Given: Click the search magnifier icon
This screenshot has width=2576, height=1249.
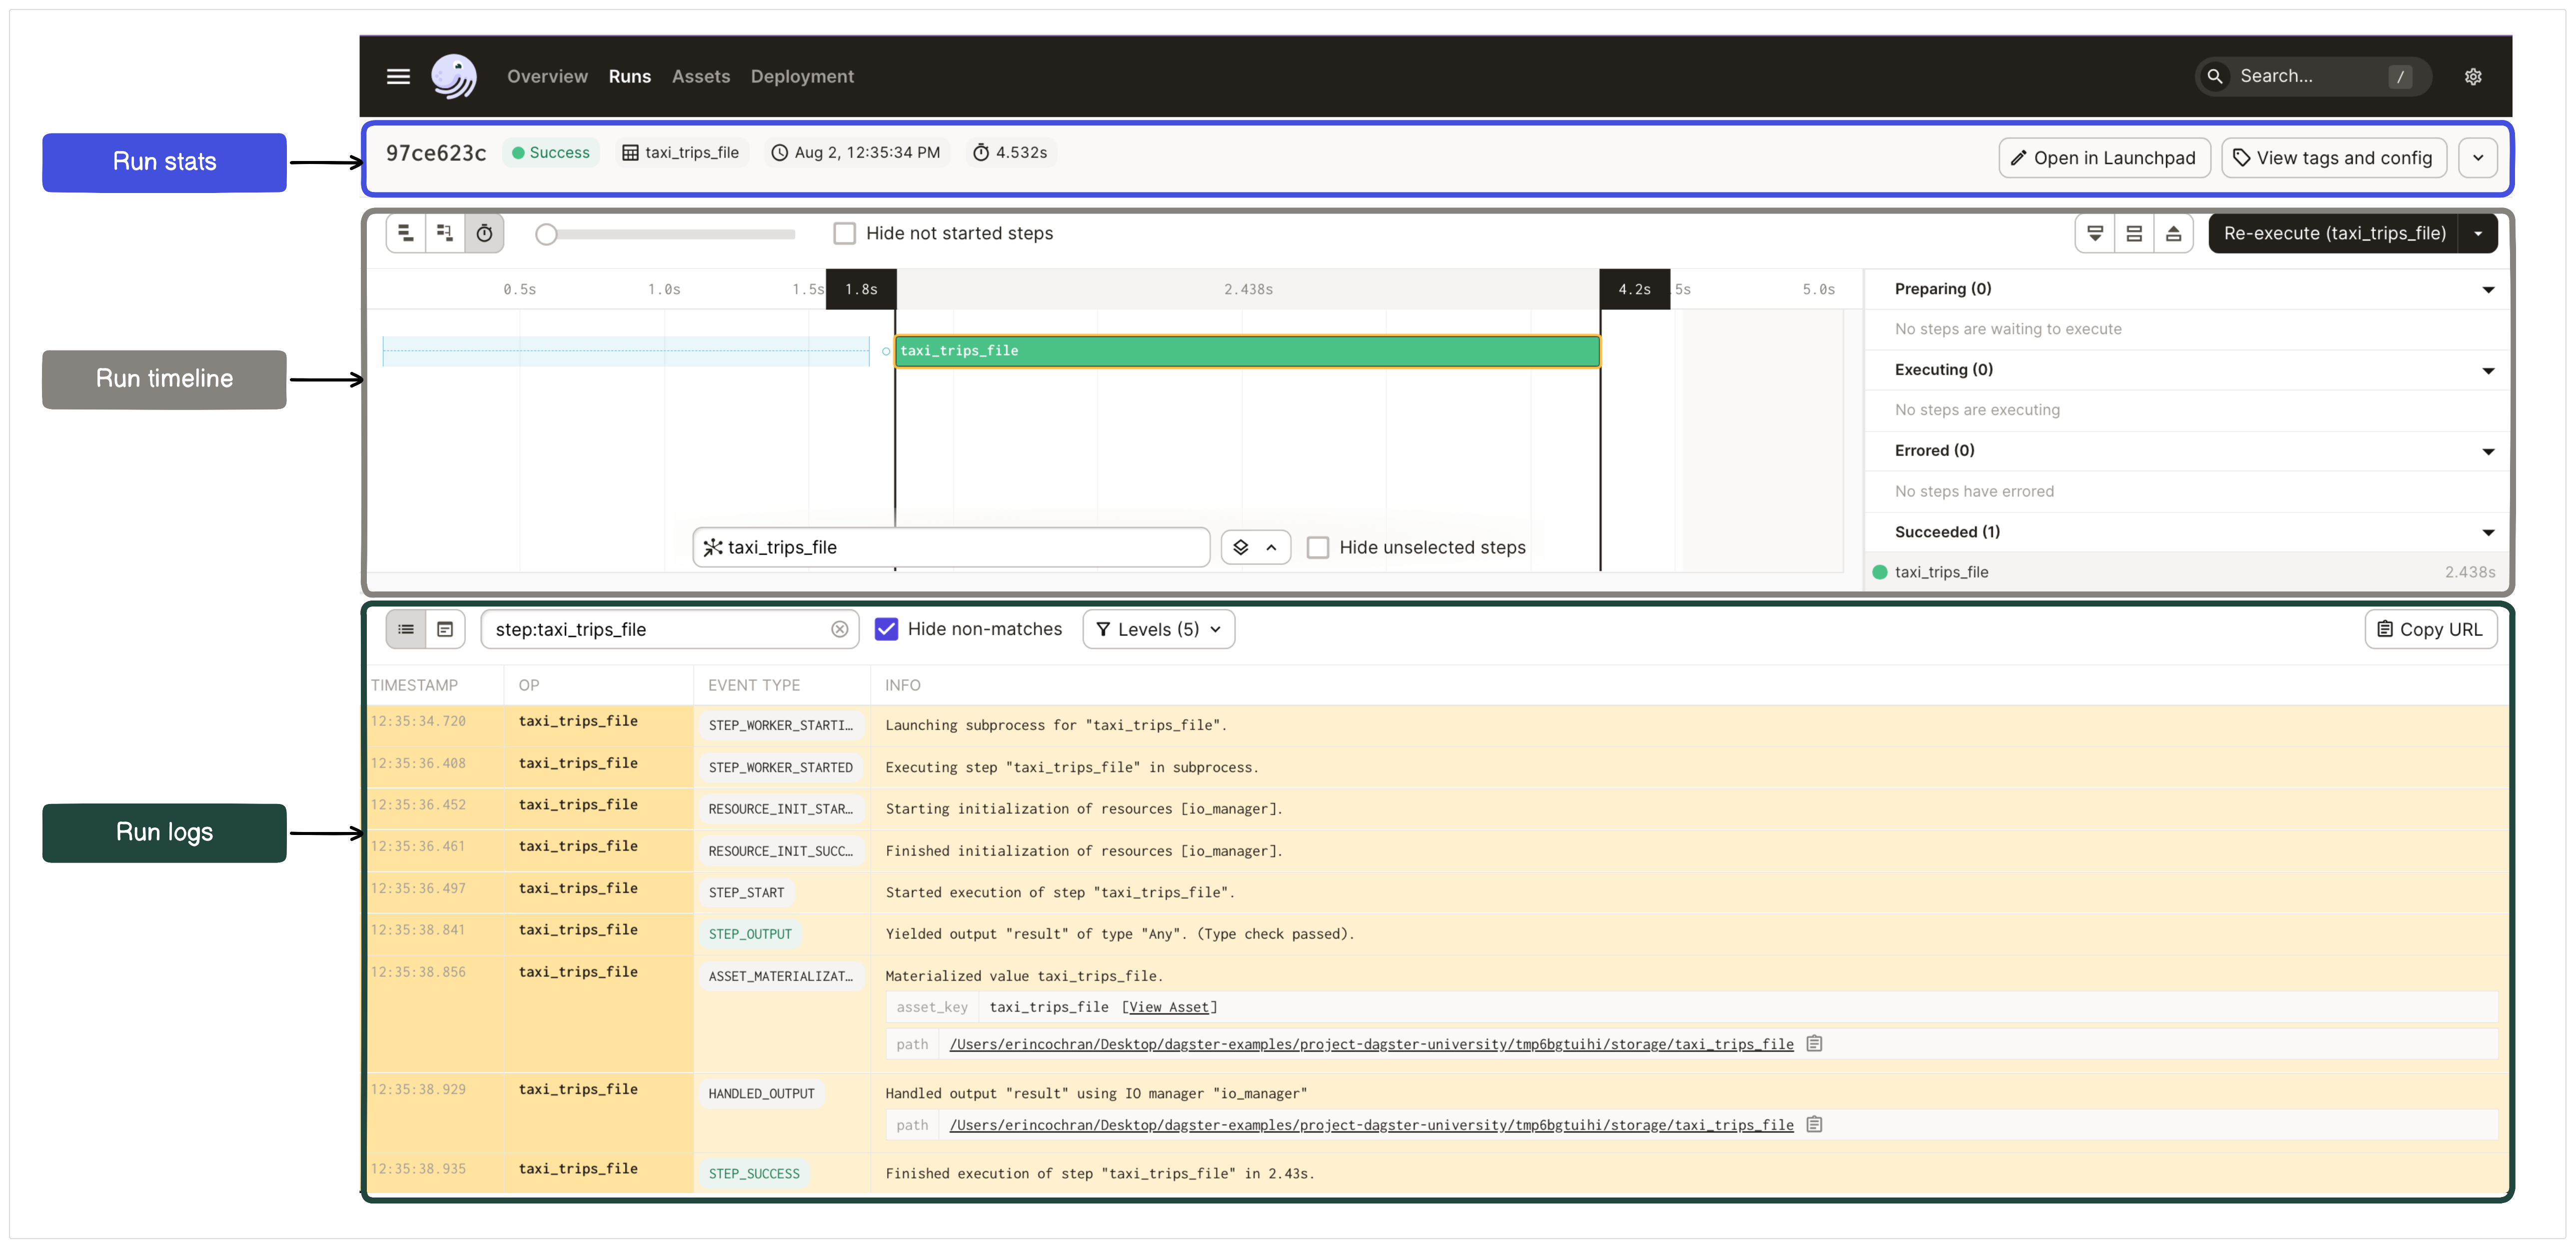Looking at the screenshot, I should pos(2214,76).
